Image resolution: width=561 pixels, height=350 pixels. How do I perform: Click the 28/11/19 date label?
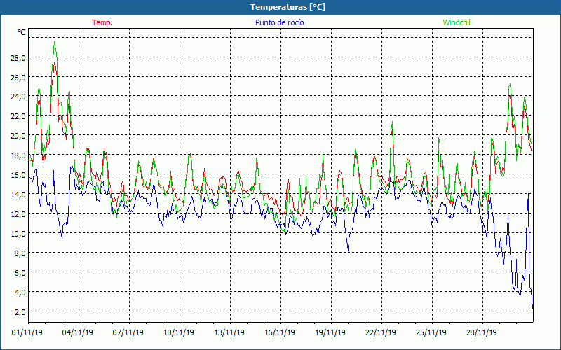point(482,332)
